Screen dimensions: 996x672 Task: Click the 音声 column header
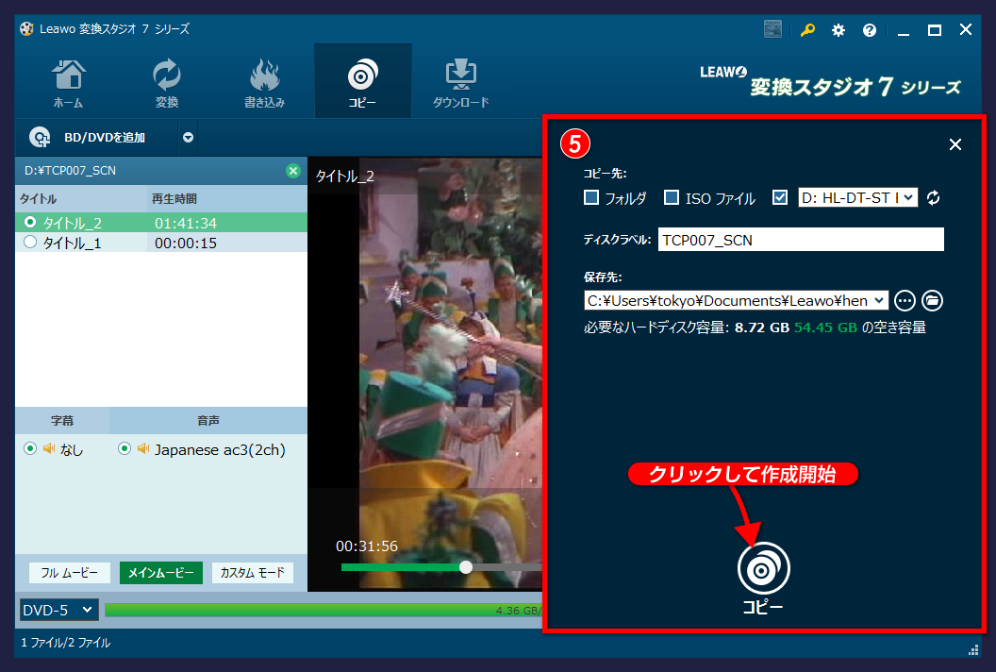coord(208,420)
